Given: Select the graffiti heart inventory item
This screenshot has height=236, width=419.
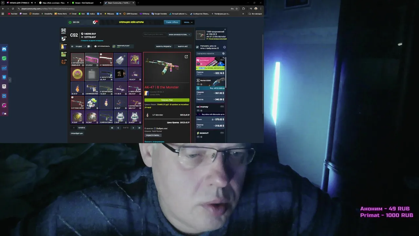Looking at the screenshot, I should pos(135,60).
